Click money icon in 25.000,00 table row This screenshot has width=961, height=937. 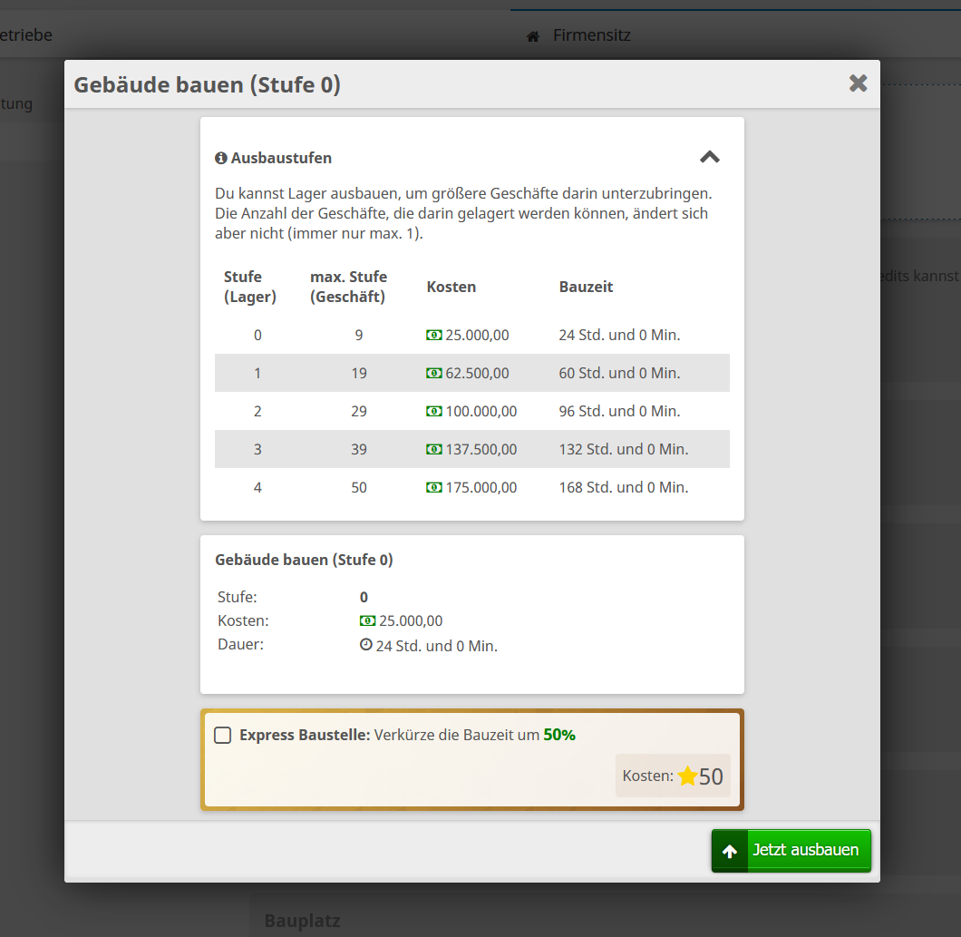434,335
